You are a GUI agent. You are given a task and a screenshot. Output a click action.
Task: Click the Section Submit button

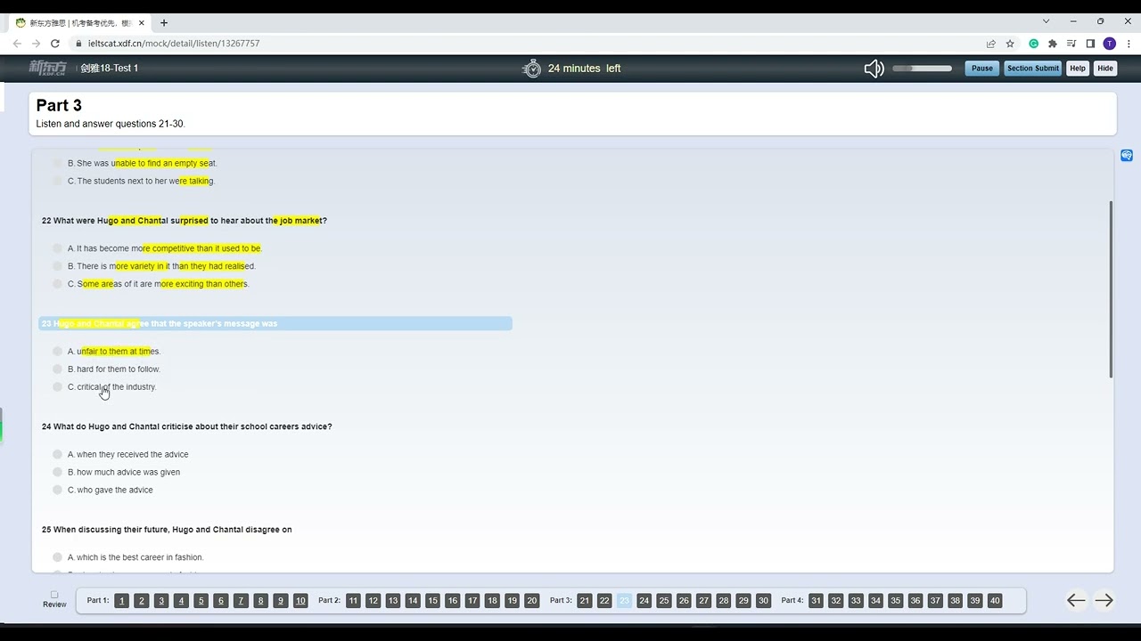(1033, 69)
